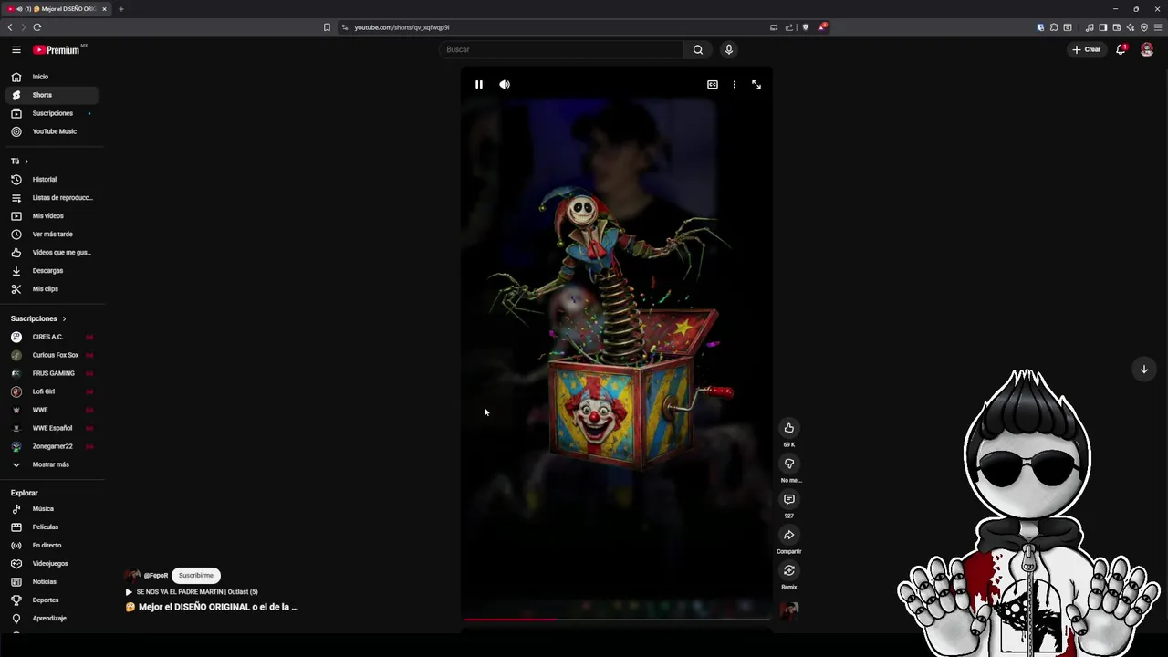Seek using the red progress bar
Viewport: 1168px width, 657px height.
[616, 620]
